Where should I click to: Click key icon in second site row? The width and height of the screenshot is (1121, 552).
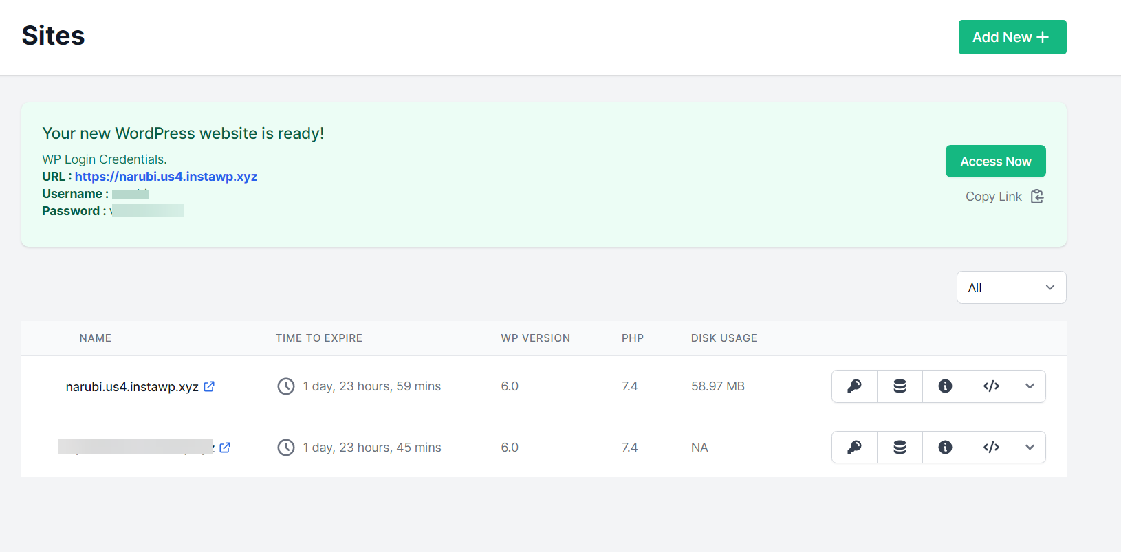click(854, 448)
